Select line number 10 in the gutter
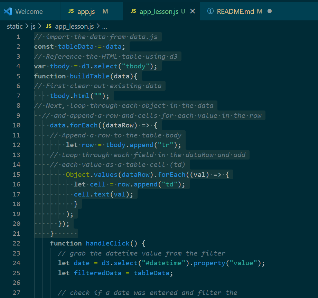Viewport: 318px width, 298px height. pyautogui.click(x=16, y=125)
